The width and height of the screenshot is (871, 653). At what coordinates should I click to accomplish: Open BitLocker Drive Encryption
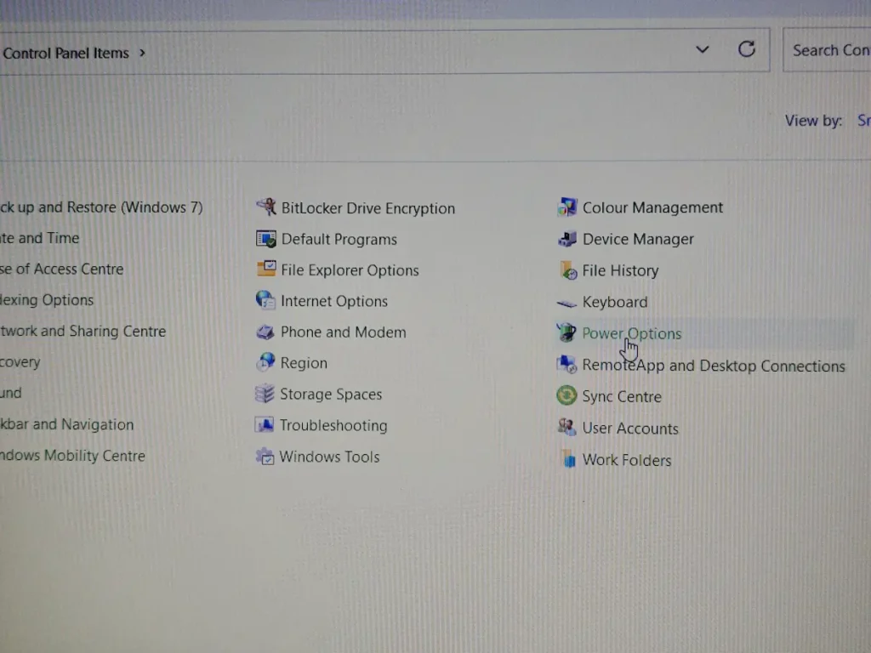[x=367, y=207]
